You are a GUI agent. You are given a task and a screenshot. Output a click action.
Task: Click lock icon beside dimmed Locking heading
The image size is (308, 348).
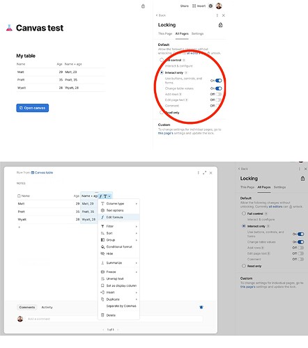(302, 178)
